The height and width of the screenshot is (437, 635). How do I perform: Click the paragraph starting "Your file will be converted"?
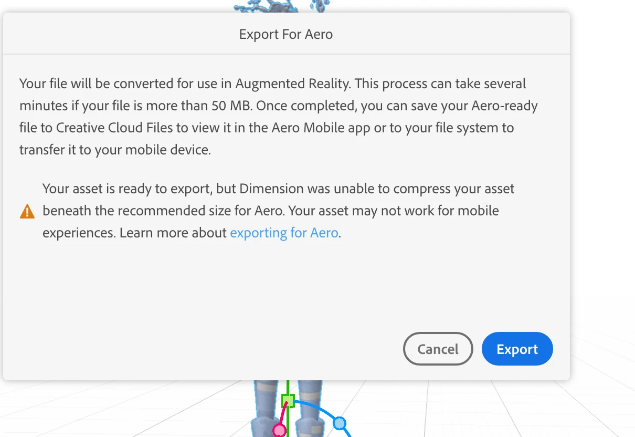pos(279,117)
